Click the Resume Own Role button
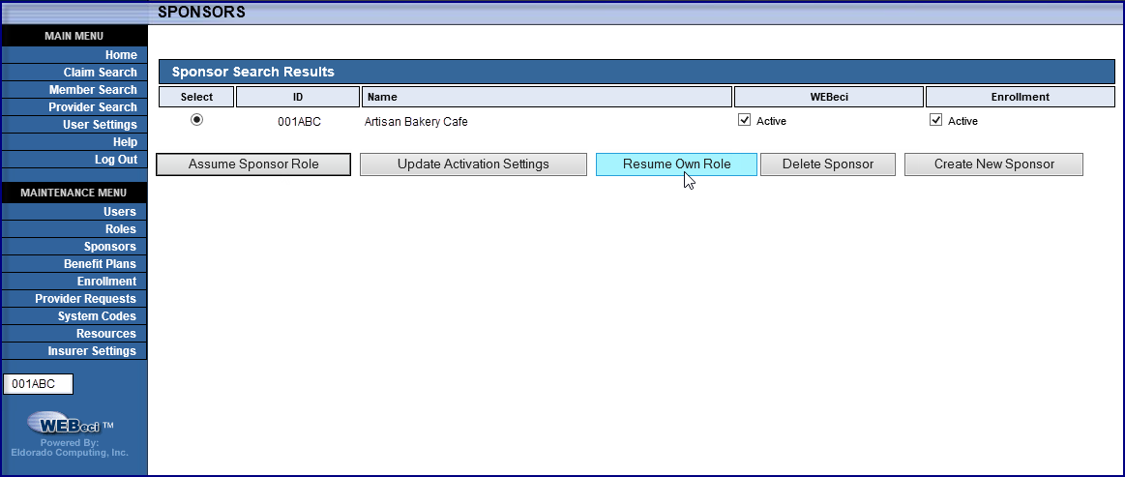Viewport: 1125px width, 477px height. pos(676,164)
